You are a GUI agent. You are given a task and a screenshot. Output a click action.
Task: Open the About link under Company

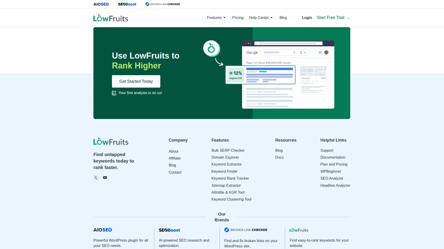[173, 151]
